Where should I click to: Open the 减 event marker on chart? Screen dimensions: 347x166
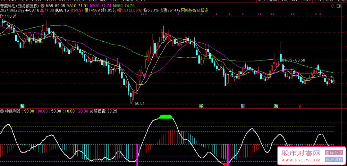point(201,106)
